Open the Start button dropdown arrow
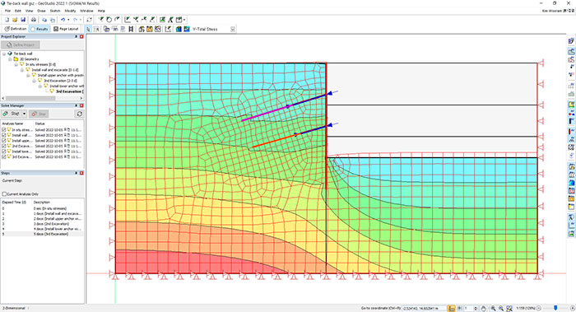The width and height of the screenshot is (576, 312). tap(24, 114)
